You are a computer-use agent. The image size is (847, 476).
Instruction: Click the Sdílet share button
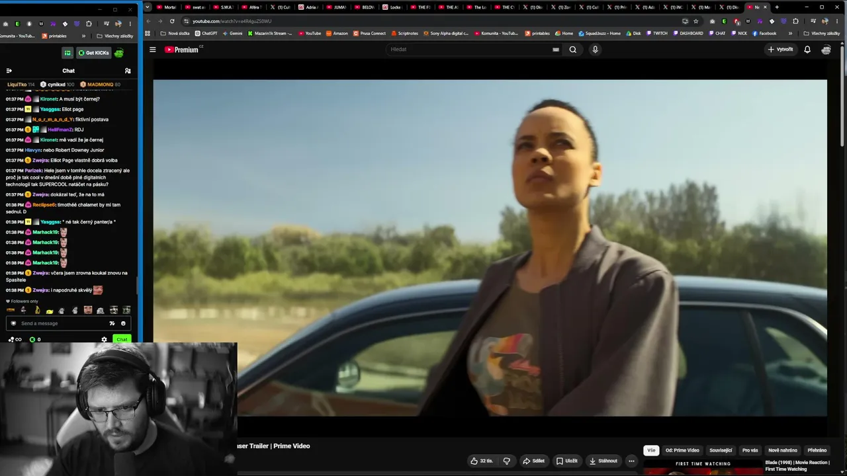[533, 461]
